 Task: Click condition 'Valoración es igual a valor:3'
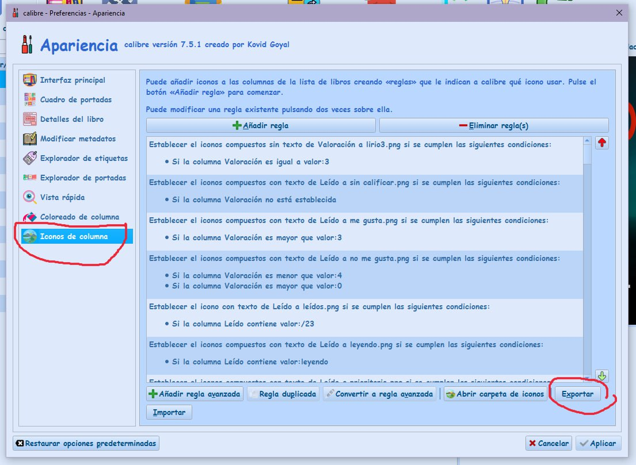pos(250,162)
